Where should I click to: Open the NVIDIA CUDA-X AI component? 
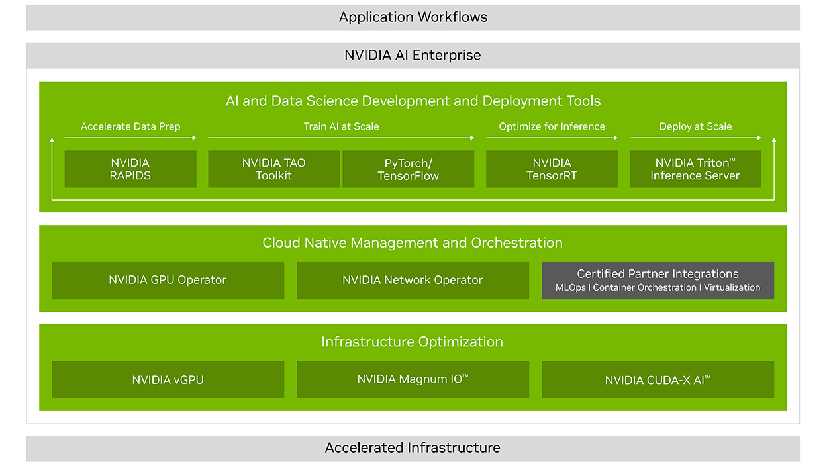tap(658, 379)
